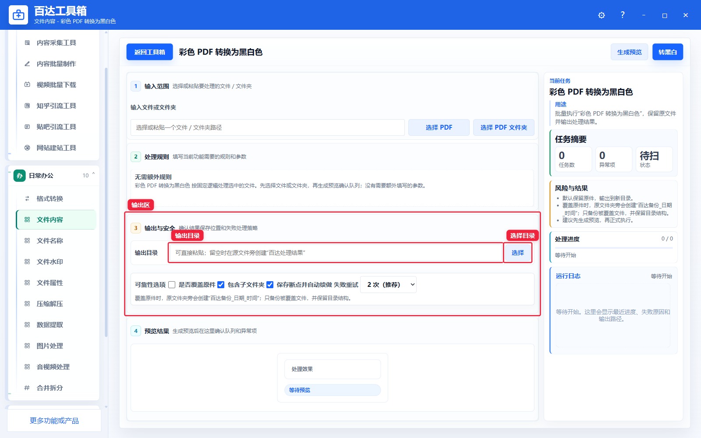Screen dimensions: 701x438
Task: Collapse the 日常办公 section chevron
Action: coord(93,174)
